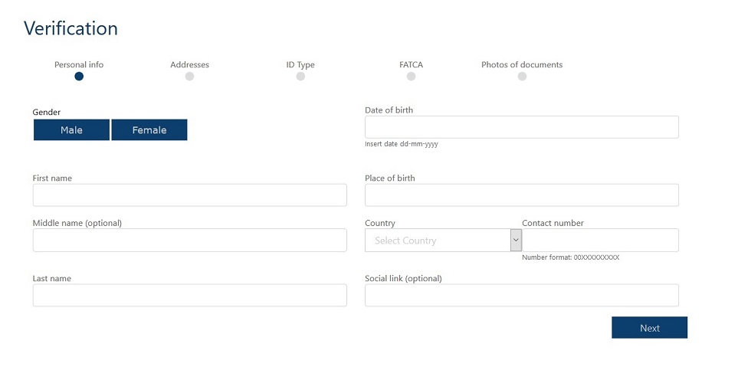The height and width of the screenshot is (380, 751).
Task: Open the Country dropdown arrow
Action: pos(516,241)
